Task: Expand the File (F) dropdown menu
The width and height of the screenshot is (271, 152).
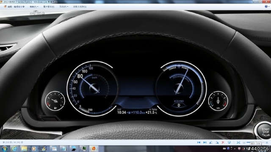Action: pos(34,7)
